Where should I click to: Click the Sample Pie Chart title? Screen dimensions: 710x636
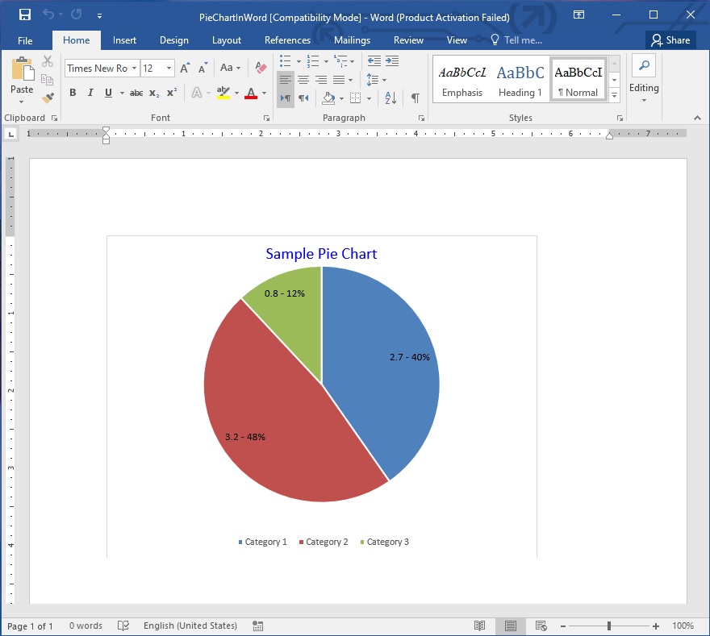[x=321, y=254]
